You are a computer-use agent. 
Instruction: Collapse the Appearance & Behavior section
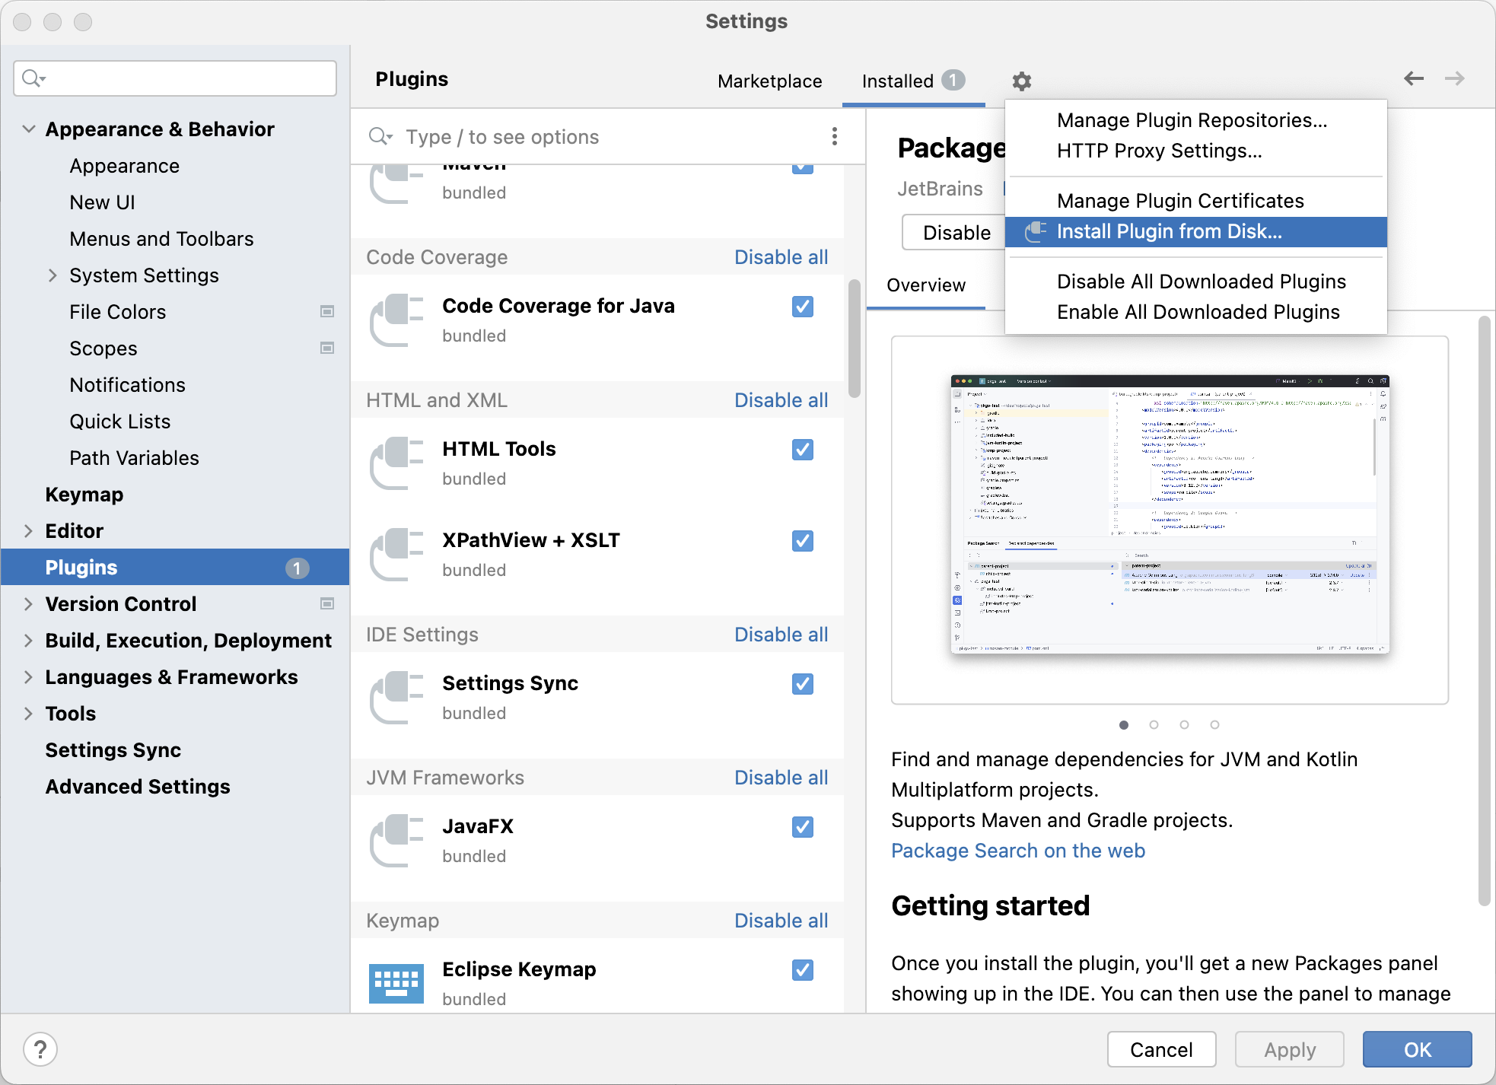[x=29, y=129]
